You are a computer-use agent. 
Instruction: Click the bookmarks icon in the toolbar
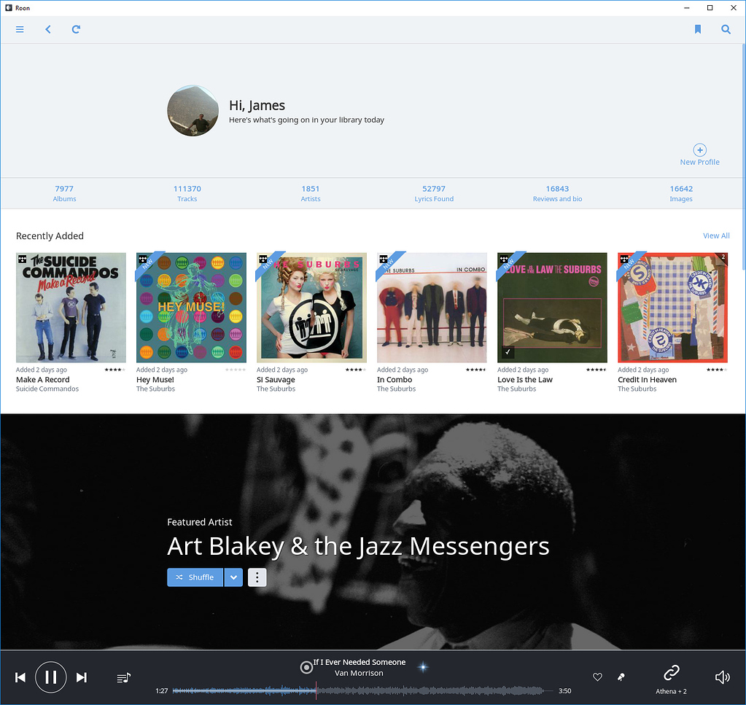point(697,29)
